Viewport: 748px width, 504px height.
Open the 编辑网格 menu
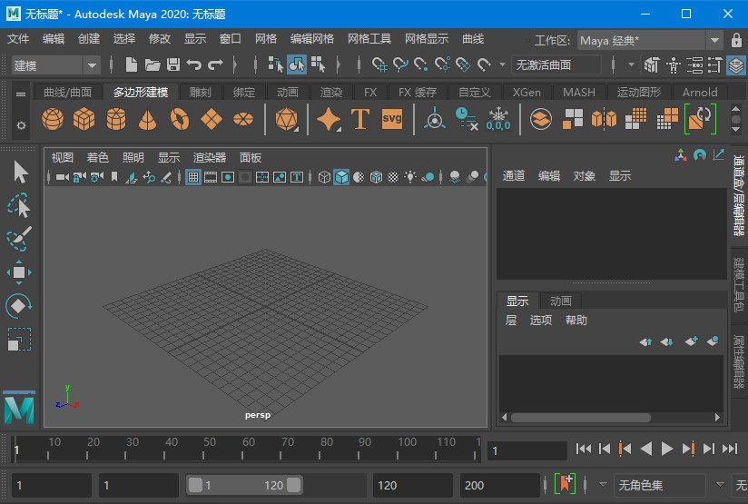pyautogui.click(x=312, y=39)
